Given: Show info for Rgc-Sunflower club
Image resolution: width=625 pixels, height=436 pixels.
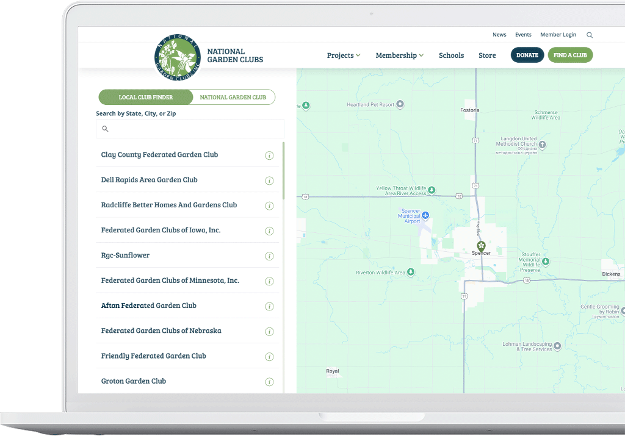Looking at the screenshot, I should click(269, 256).
